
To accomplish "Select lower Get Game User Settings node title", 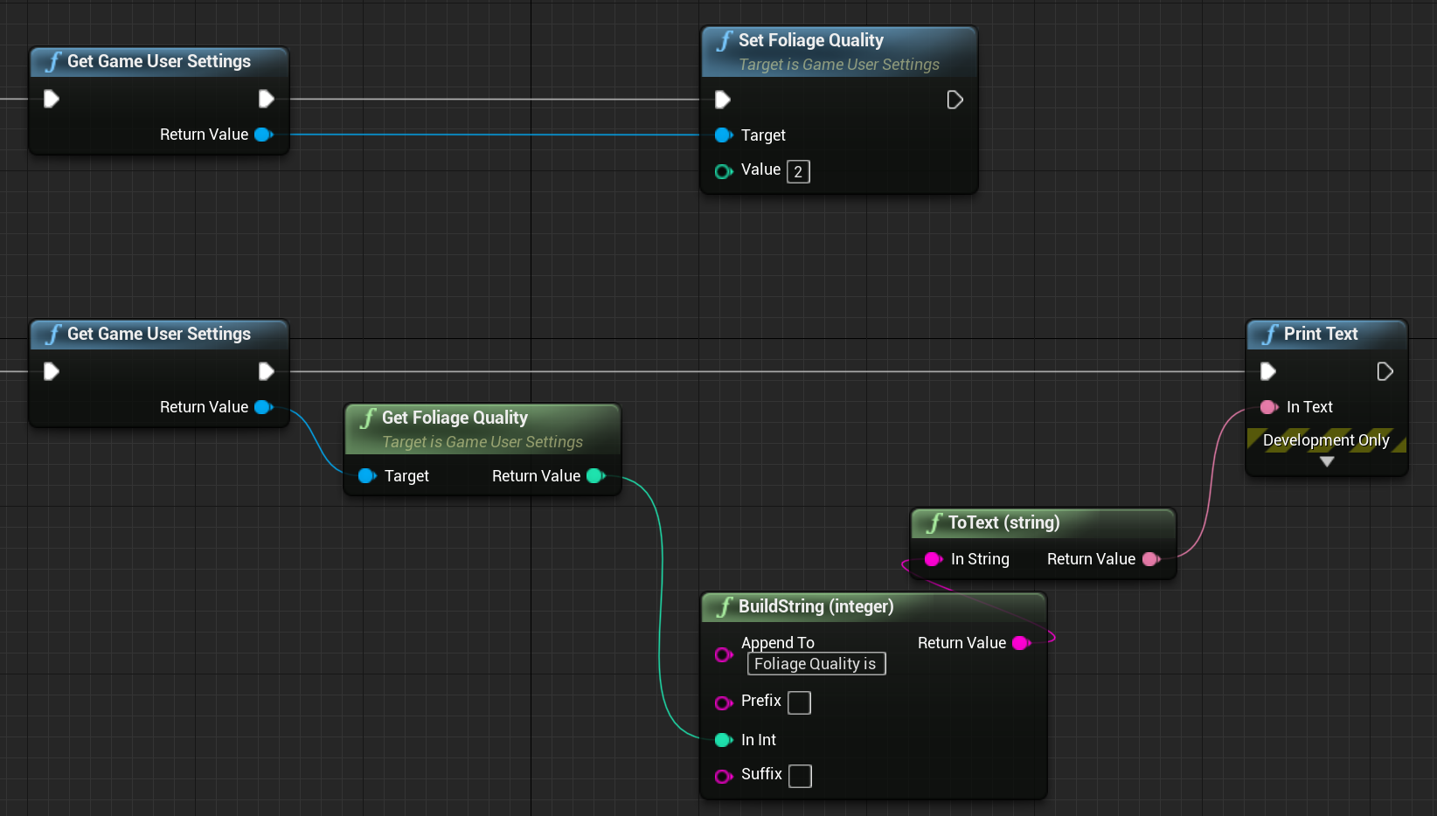I will click(x=159, y=334).
